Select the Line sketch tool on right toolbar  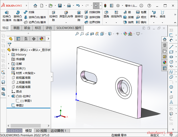pos(171,47)
